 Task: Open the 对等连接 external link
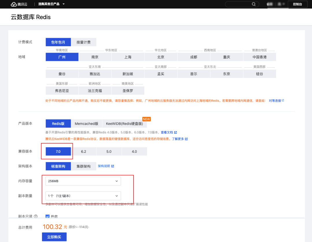click(x=276, y=100)
